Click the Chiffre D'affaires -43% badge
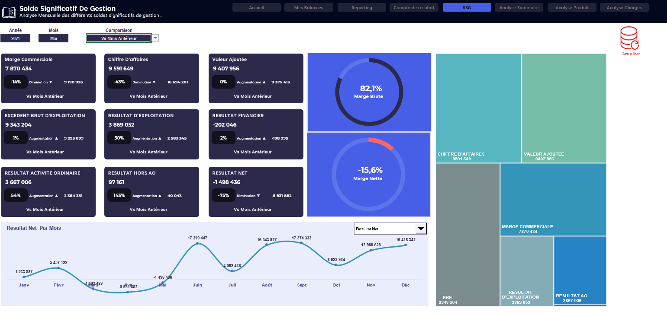Image resolution: width=667 pixels, height=315 pixels. click(119, 82)
